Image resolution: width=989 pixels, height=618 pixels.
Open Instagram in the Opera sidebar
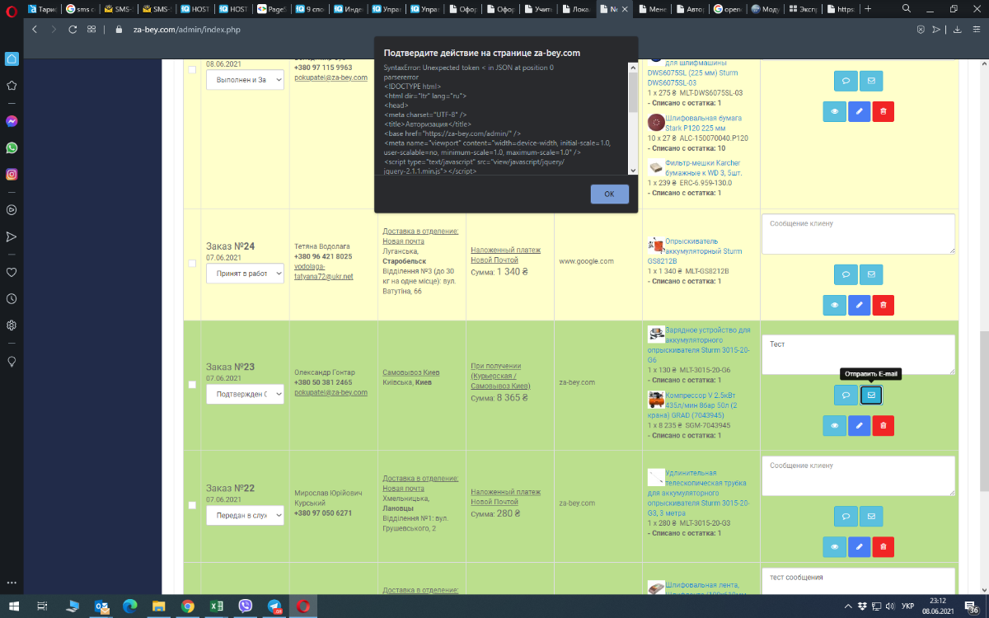click(x=12, y=174)
